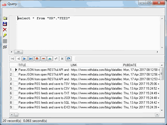Click the editor horizontal scrollbar thumb
Image resolution: width=167 pixels, height=125 pixels.
click(19, 52)
